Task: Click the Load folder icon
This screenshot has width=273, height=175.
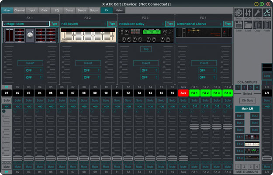Action: tap(248, 25)
